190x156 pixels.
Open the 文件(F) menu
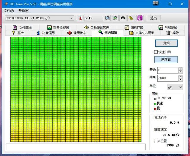[x=9, y=11]
